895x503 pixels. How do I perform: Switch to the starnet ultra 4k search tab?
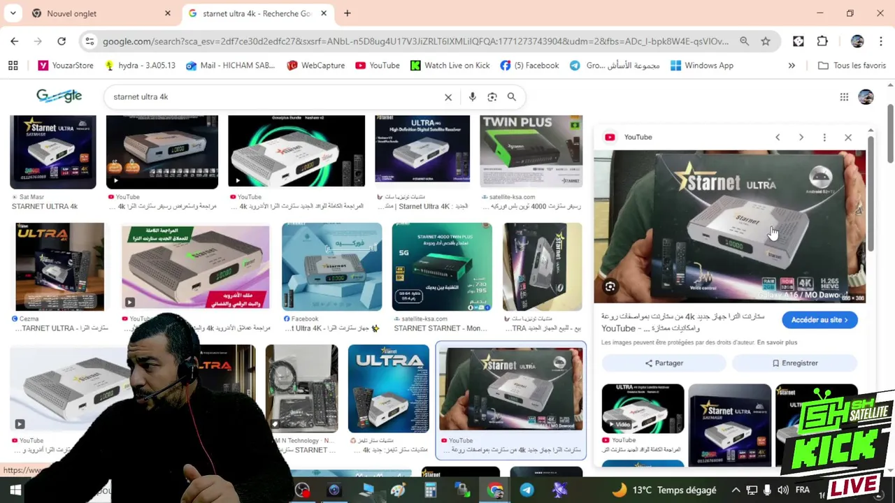(x=257, y=13)
